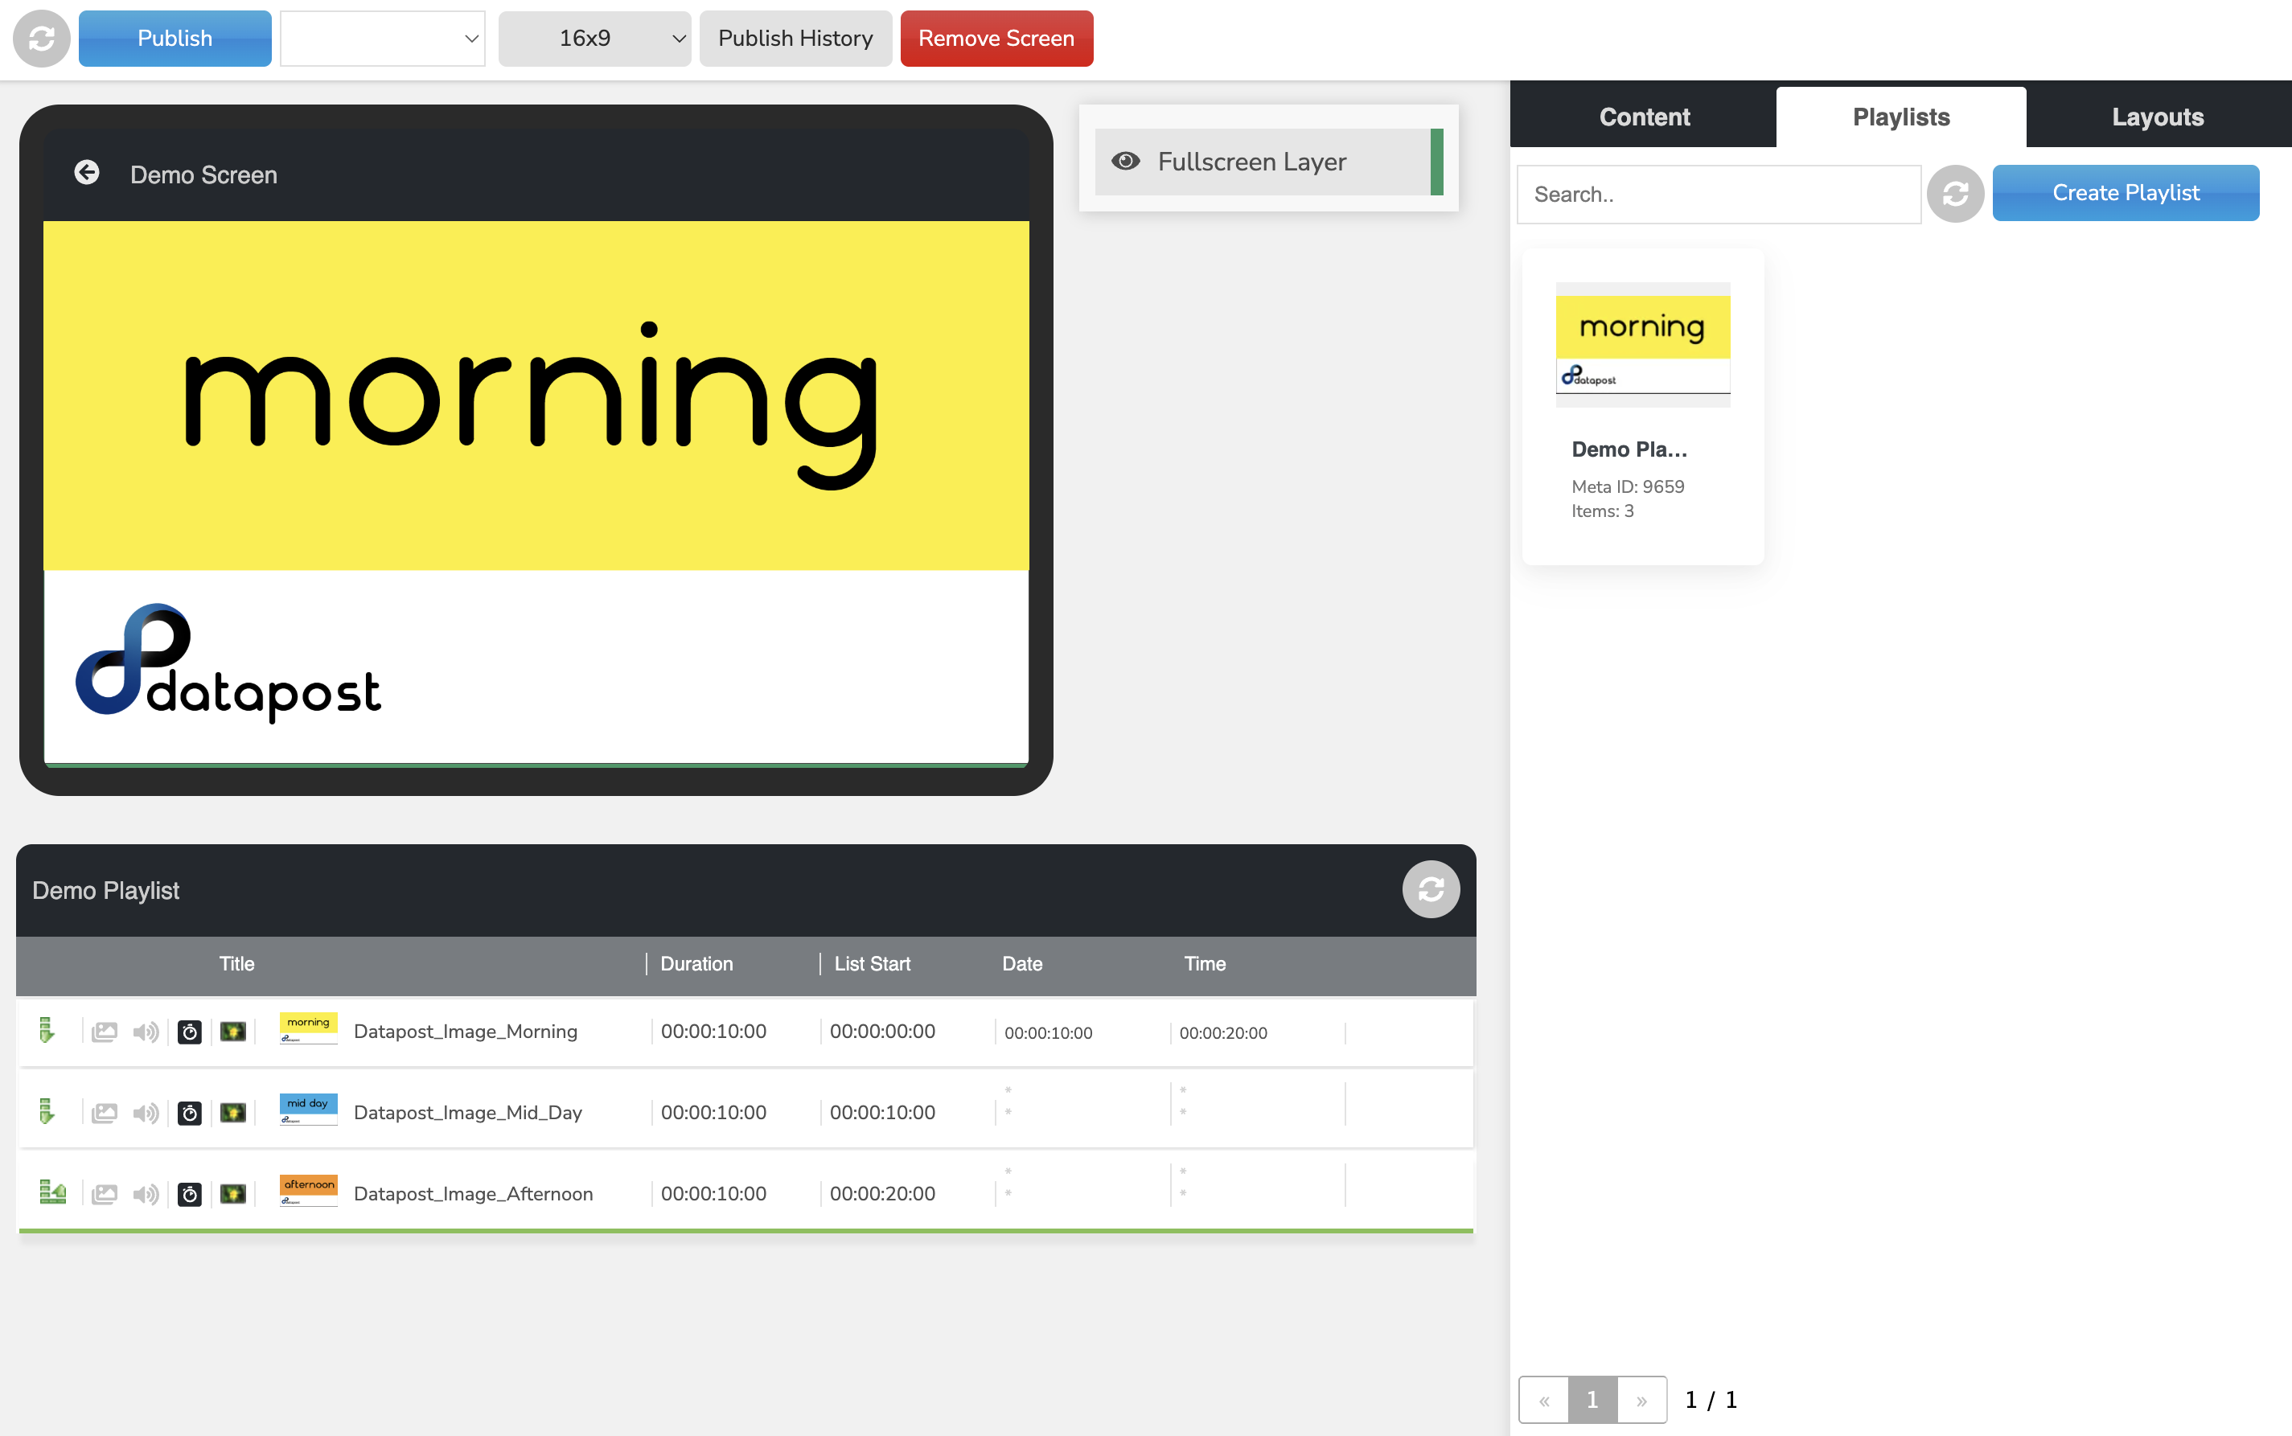This screenshot has width=2292, height=1436.
Task: Click the image gallery icon in the Mid_Day row
Action: point(105,1112)
